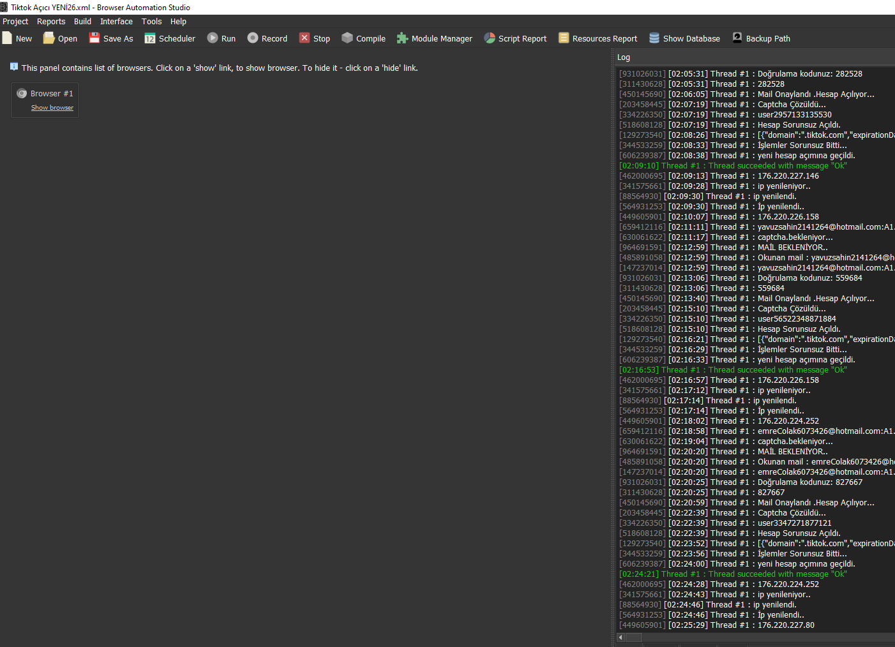Click '[02:12:59]' log line 'MAİL BEKLENİYOR..'
This screenshot has width=895, height=647.
point(723,248)
